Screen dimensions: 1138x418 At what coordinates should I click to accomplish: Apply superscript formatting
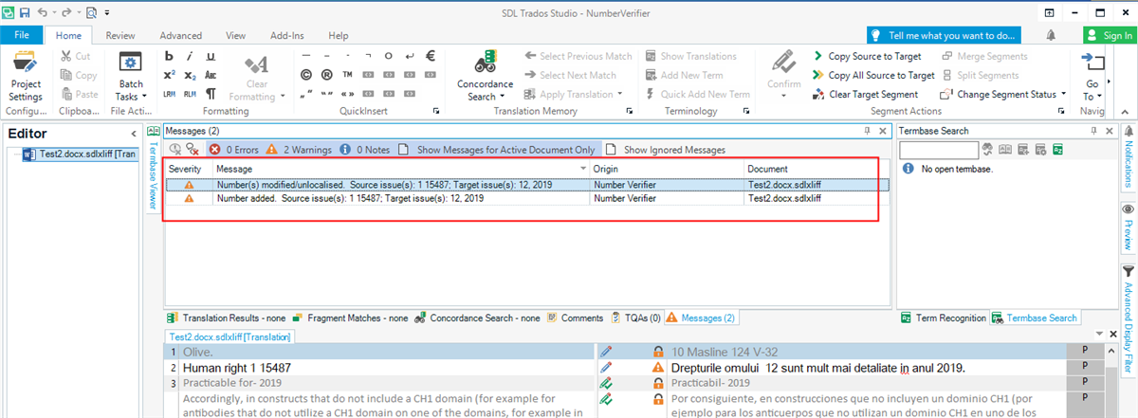tap(169, 75)
